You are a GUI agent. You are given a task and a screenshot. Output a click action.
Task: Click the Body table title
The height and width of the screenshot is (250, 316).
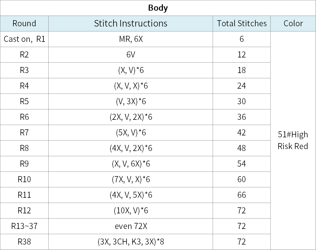point(158,8)
